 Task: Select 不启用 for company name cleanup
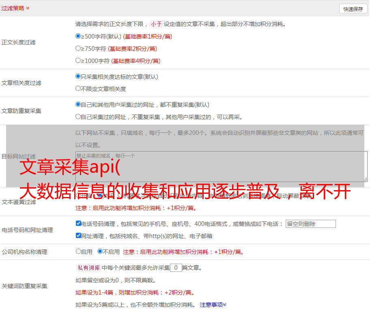[100, 251]
